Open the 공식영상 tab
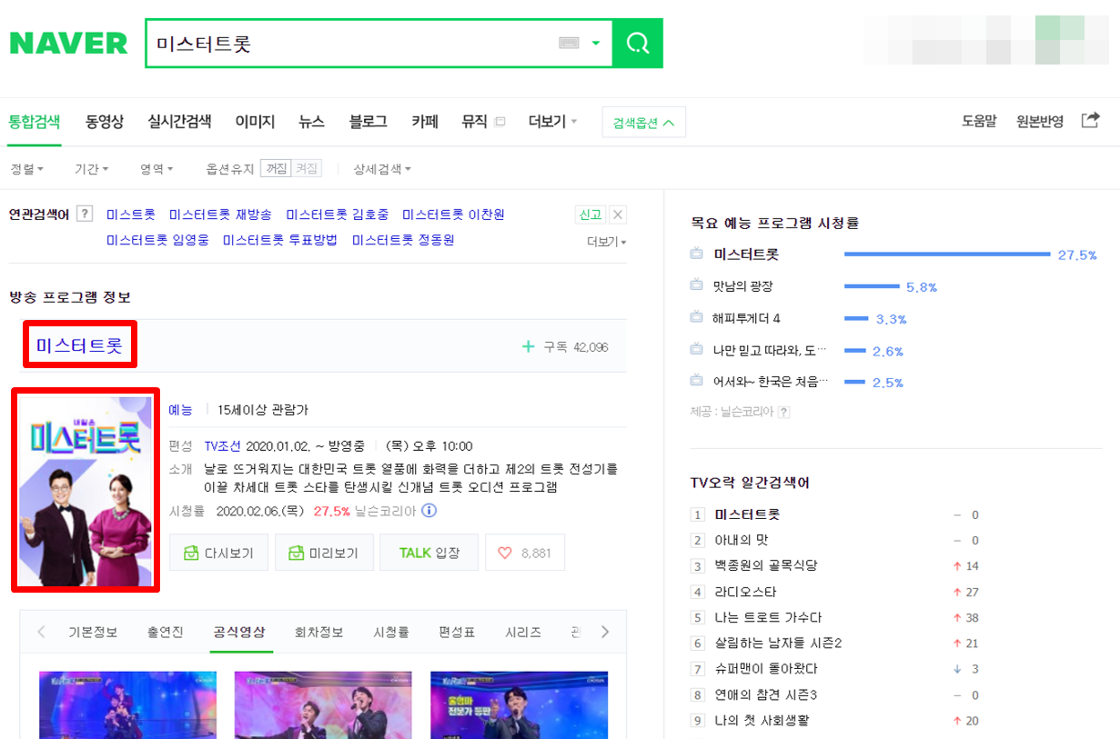 [238, 633]
